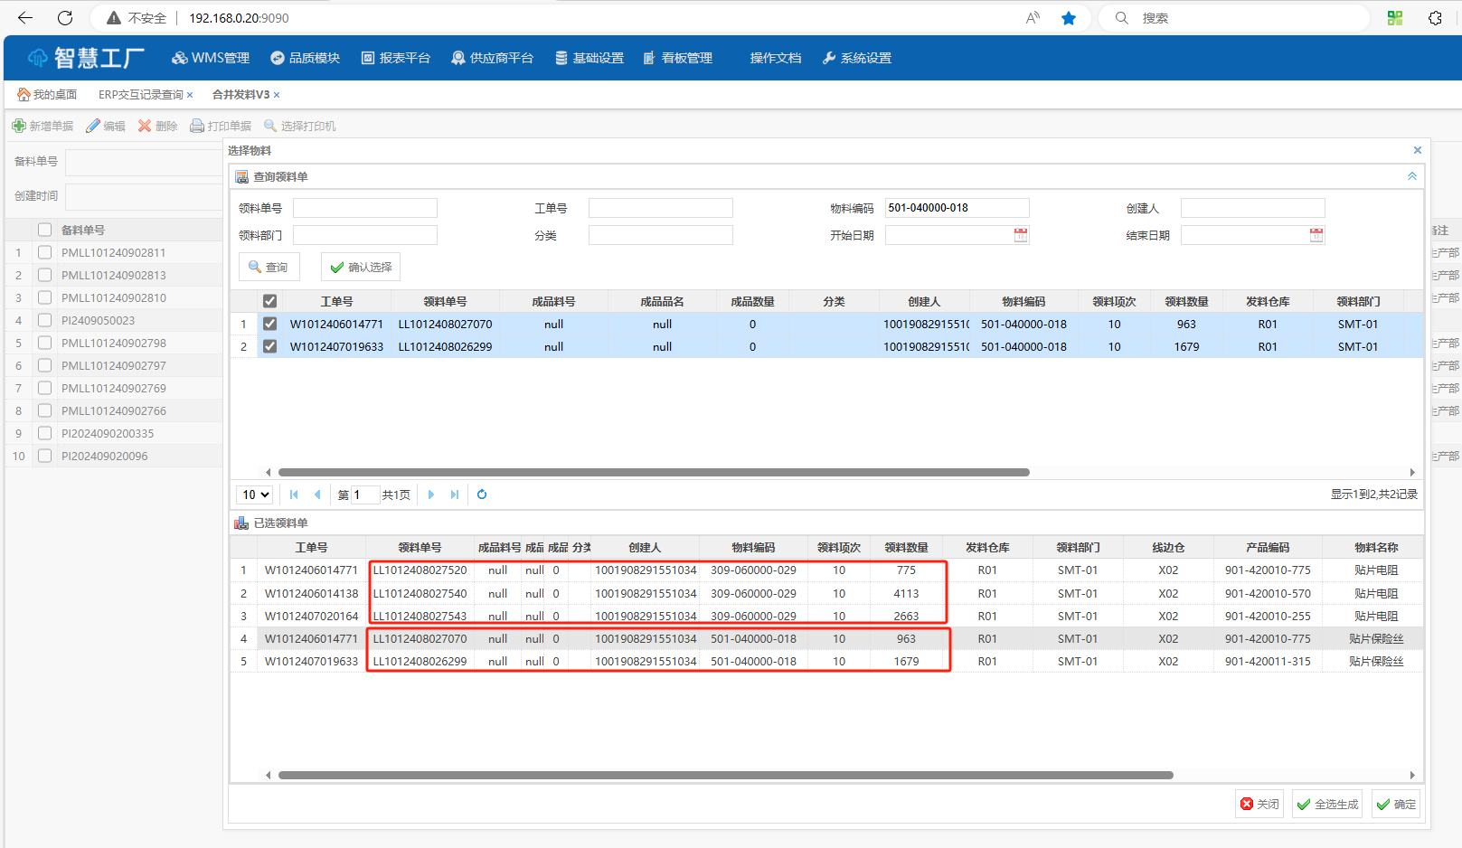Click the start date calendar icon
1462x848 pixels.
(1020, 235)
